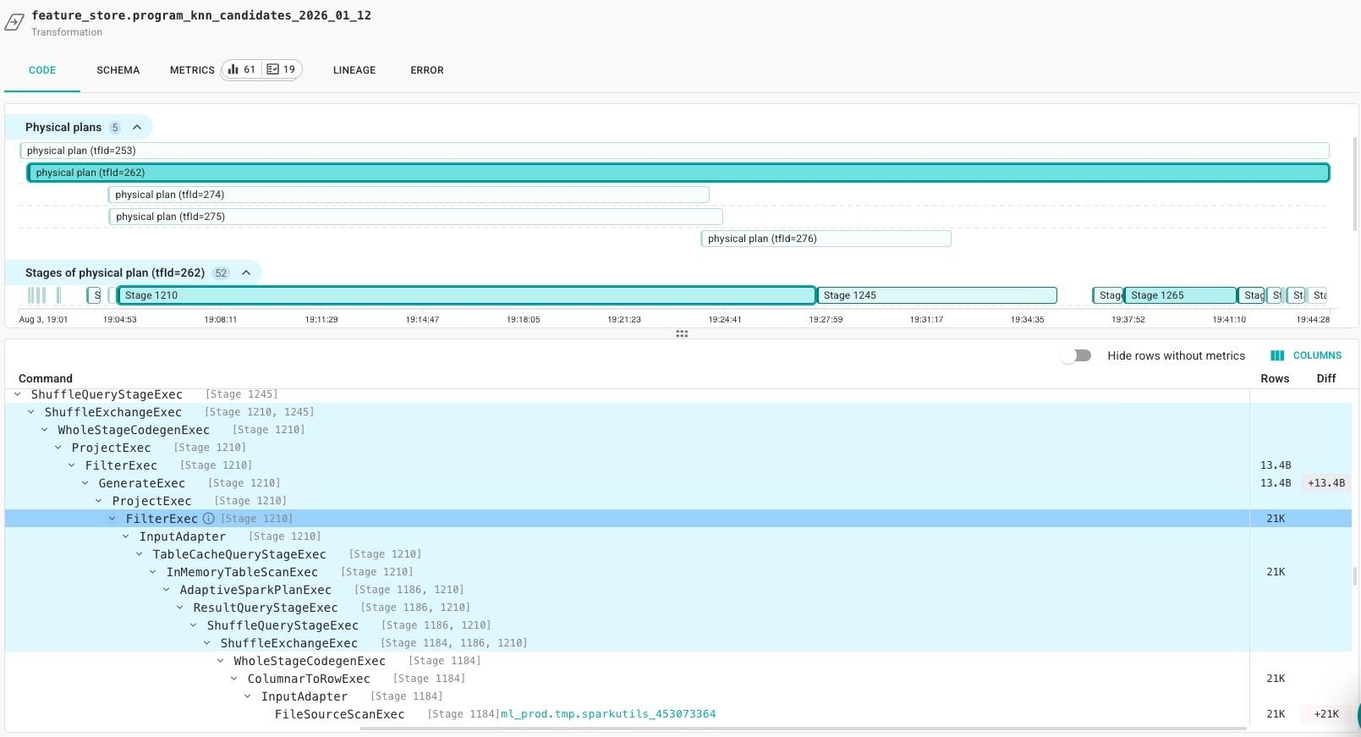Collapse the AdaptiveSparkPlanExec node

[x=167, y=590]
